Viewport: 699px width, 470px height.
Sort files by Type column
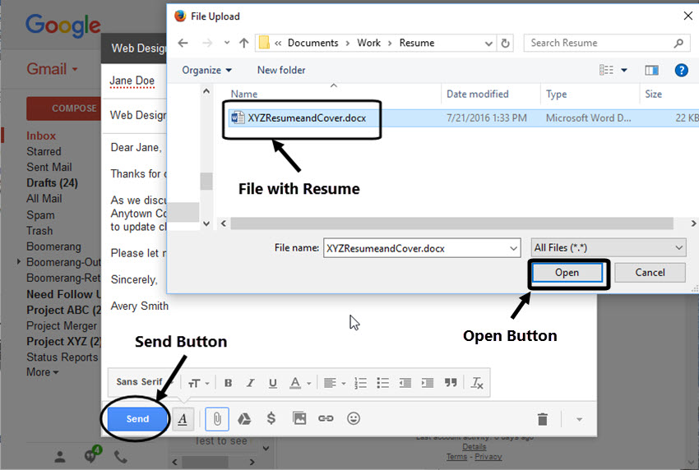[557, 94]
